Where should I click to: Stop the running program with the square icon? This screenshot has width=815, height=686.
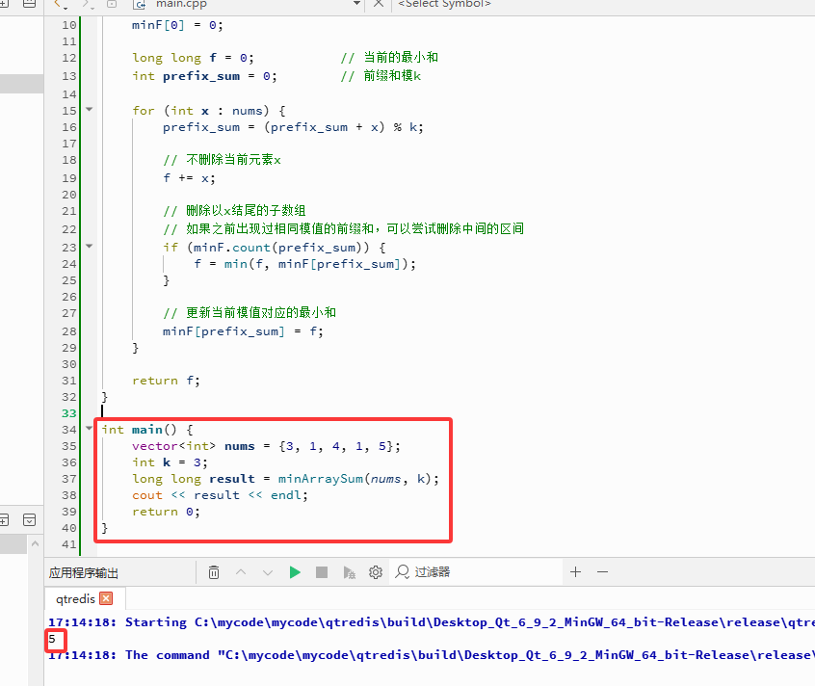[322, 572]
